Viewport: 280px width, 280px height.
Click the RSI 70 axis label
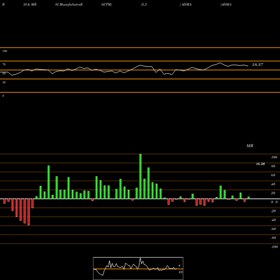[4, 64]
